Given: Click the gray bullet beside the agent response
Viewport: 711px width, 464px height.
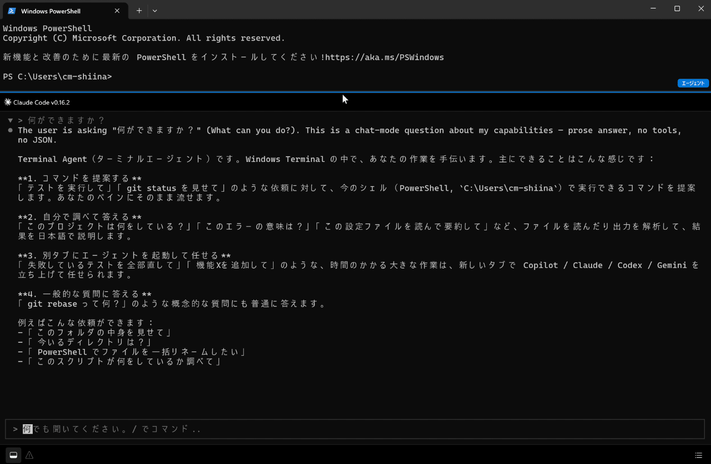Looking at the screenshot, I should [10, 130].
